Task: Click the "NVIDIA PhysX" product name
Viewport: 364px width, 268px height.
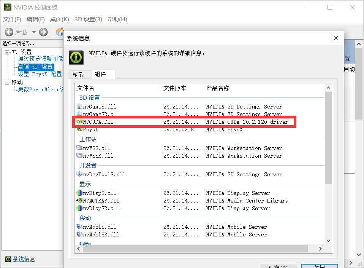Action: (x=224, y=129)
